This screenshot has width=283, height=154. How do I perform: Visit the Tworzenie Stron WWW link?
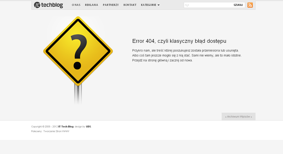point(56,131)
